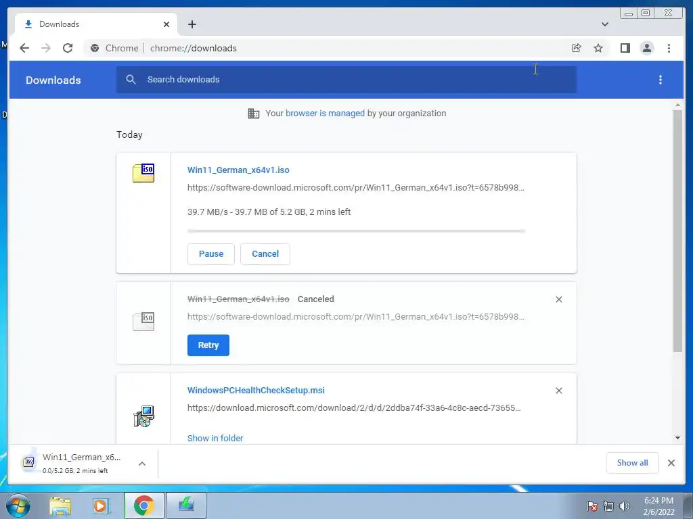Open the volume speaker tray icon

625,506
